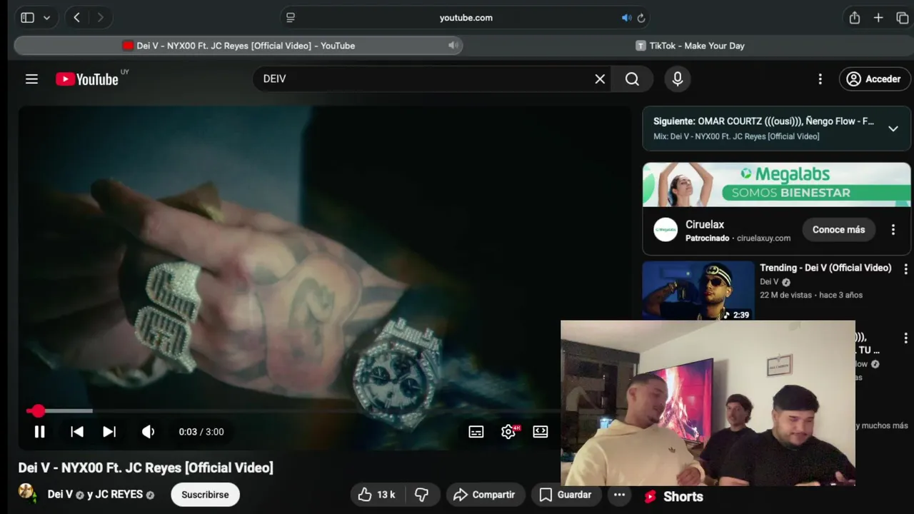Image resolution: width=914 pixels, height=514 pixels.
Task: Go back in Safari history
Action: pyautogui.click(x=77, y=18)
